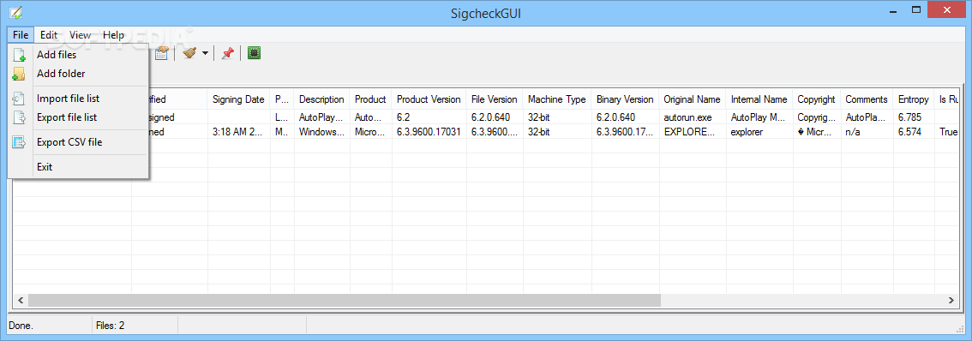Screen dimensions: 972x341
Task: Click the broom clear toolbar icon
Action: (x=189, y=53)
